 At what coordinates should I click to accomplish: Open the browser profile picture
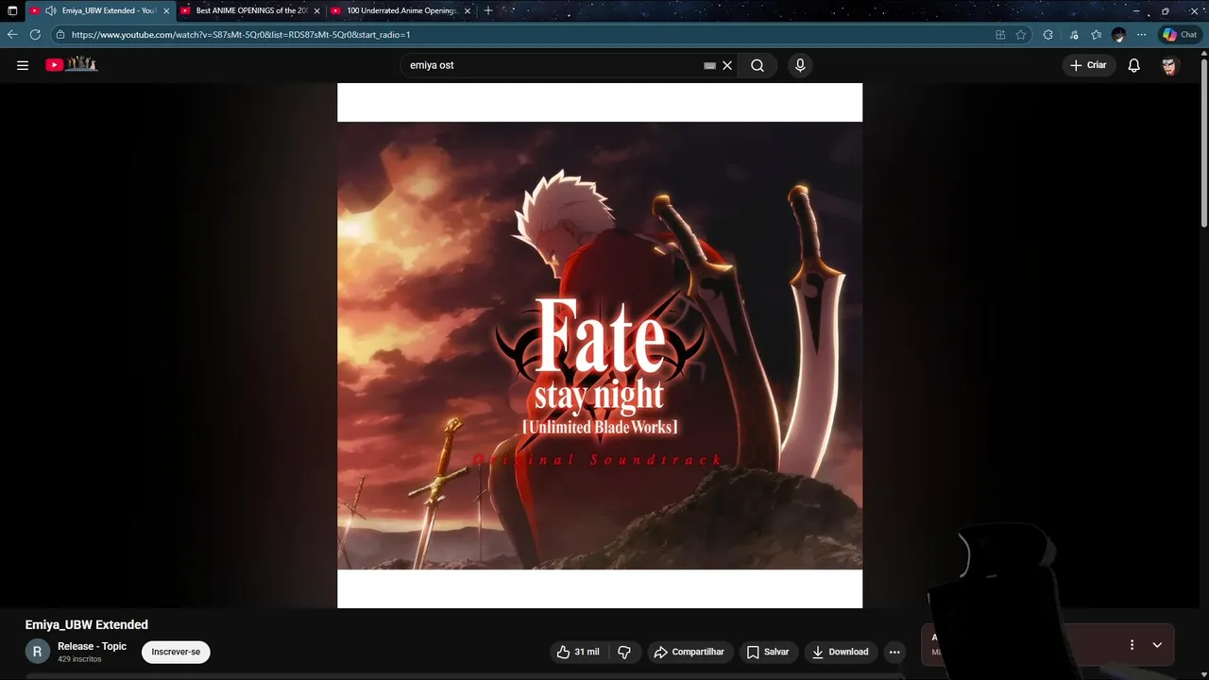pyautogui.click(x=1119, y=35)
